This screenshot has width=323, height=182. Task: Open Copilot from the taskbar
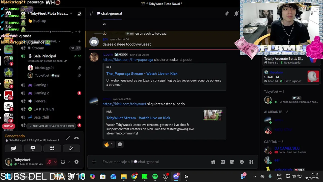[92, 176]
